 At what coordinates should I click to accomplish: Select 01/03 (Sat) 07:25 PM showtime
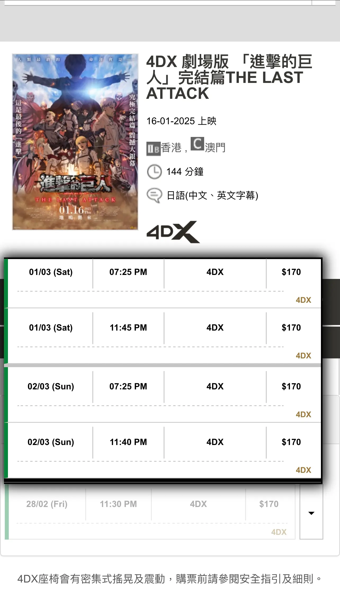tap(164, 283)
